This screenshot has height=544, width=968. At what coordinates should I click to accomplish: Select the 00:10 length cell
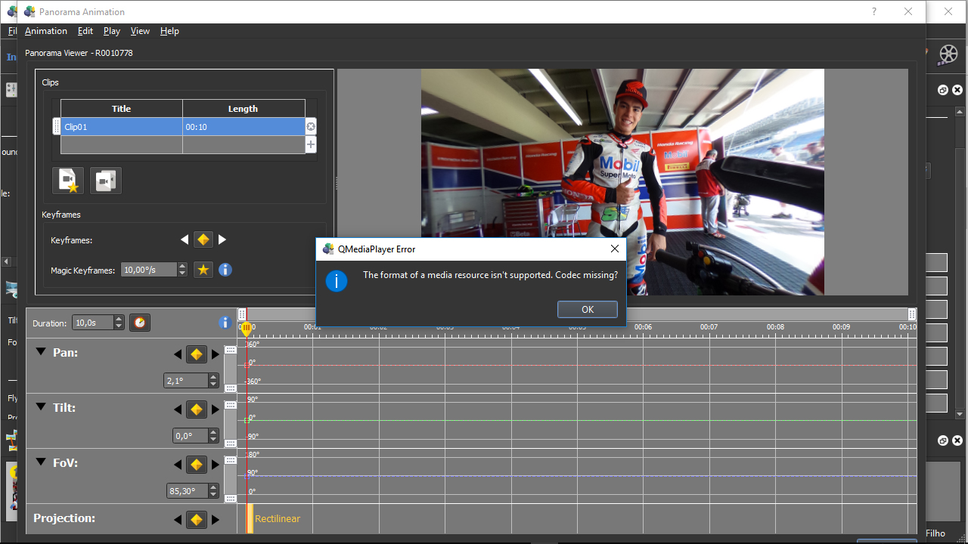(x=244, y=127)
